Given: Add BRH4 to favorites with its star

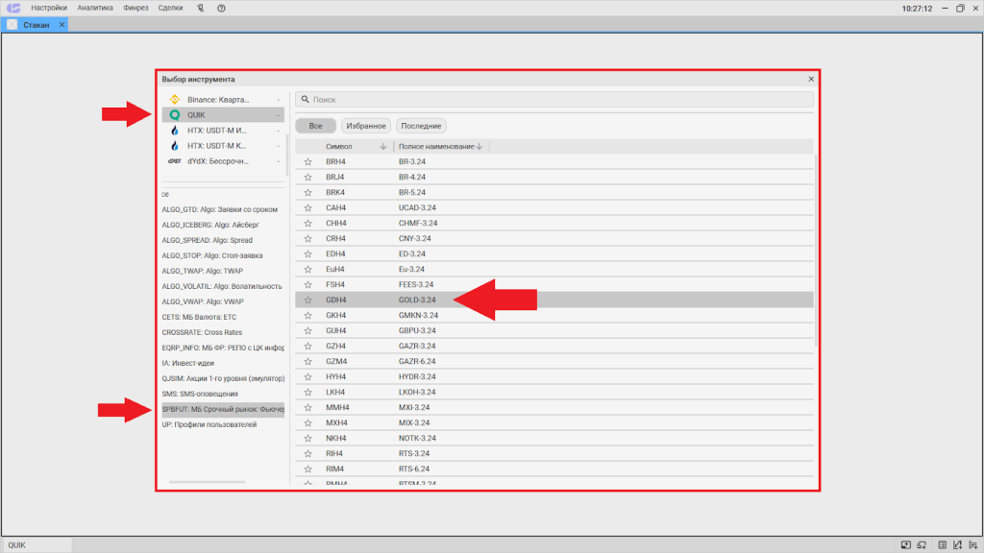Looking at the screenshot, I should (308, 161).
